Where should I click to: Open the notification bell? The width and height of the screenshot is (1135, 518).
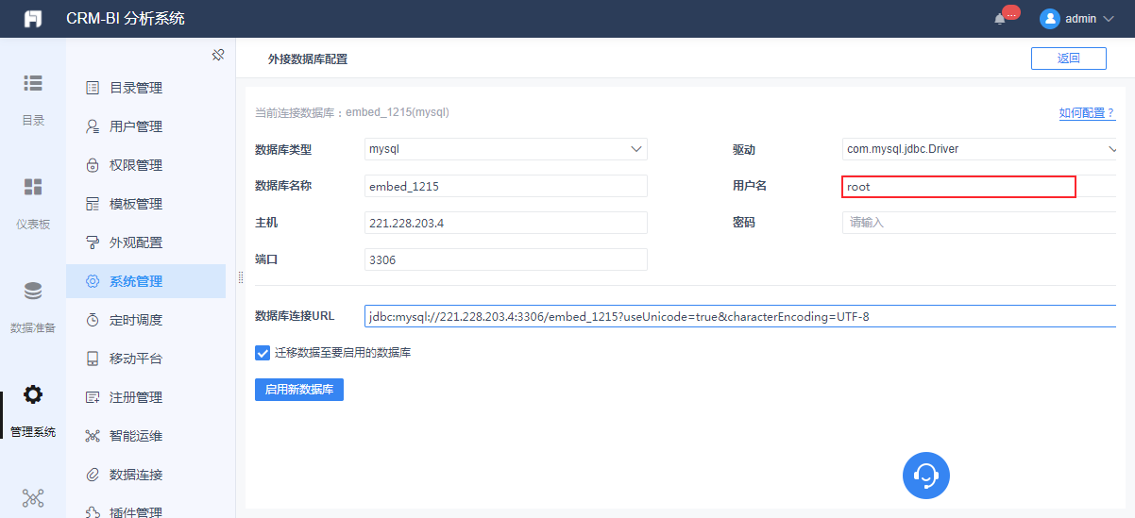click(1000, 19)
